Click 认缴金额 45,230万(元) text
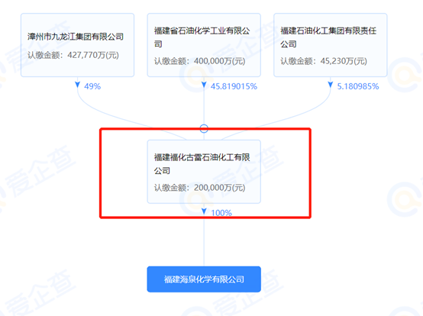The height and width of the screenshot is (316, 423). tap(324, 61)
